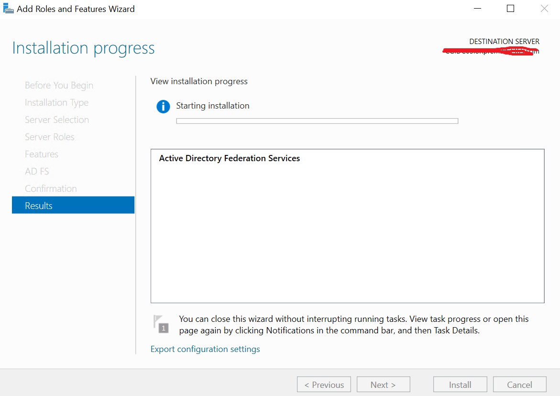The image size is (560, 396).
Task: Click the wizard icon in title bar
Action: (x=9, y=9)
